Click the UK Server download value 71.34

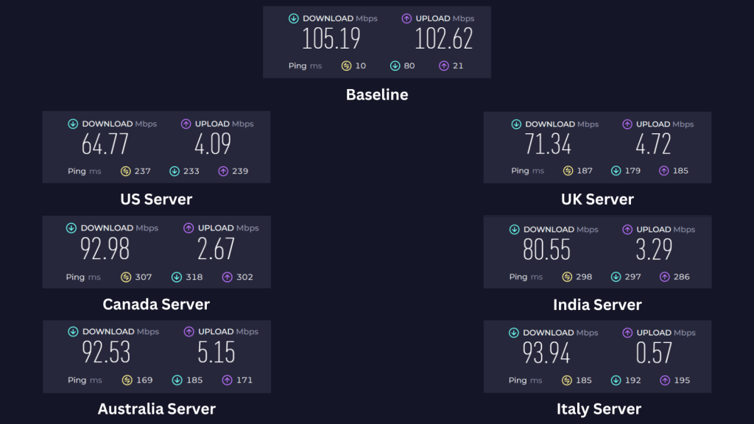tap(548, 144)
